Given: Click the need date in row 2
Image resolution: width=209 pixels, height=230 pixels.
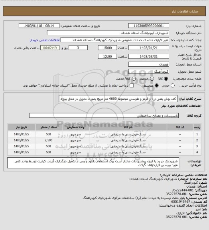Looking at the screenshot, I should (22, 141).
